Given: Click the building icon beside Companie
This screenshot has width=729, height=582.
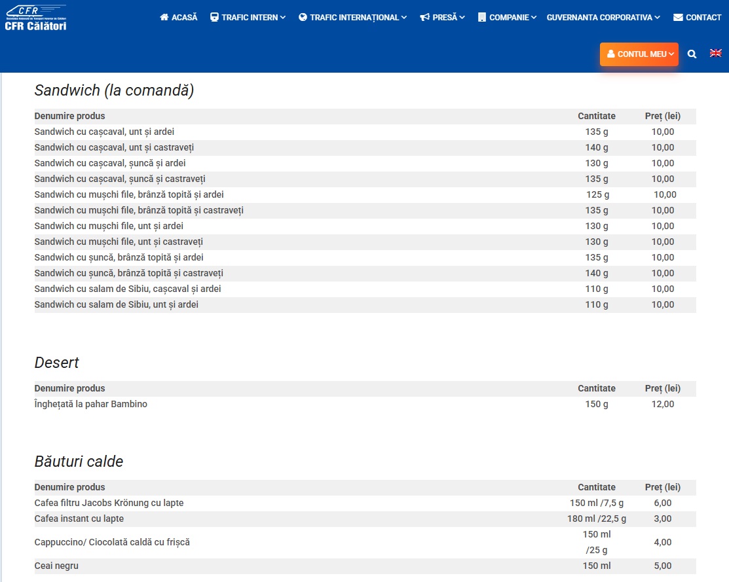Looking at the screenshot, I should (482, 18).
